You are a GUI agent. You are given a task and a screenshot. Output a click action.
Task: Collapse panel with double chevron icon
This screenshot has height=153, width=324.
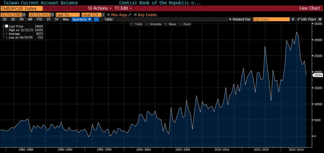(x=293, y=19)
